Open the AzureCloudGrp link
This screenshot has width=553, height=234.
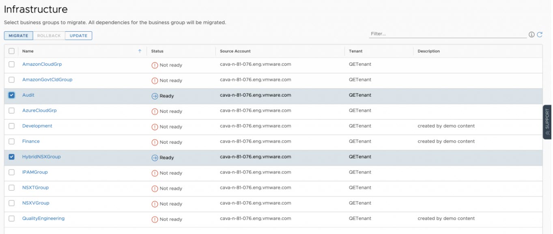[39, 110]
